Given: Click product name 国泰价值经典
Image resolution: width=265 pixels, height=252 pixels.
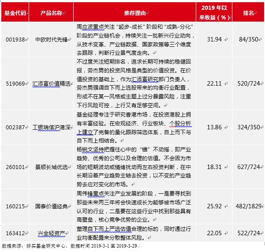Looking at the screenshot, I should tap(52, 207).
